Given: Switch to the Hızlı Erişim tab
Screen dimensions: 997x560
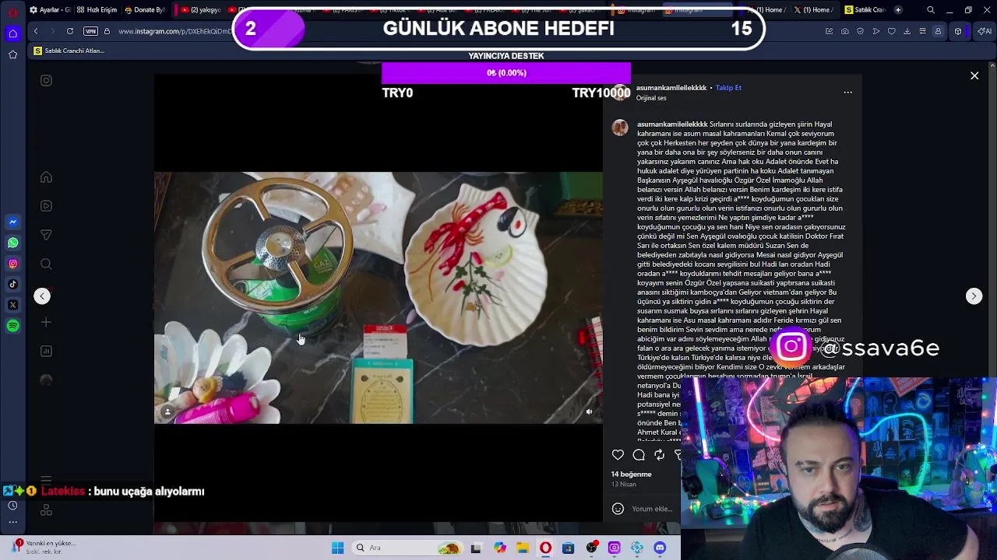Looking at the screenshot, I should 97,10.
